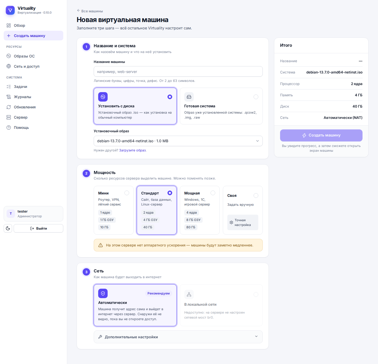This screenshot has height=364, width=378.
Task: Choose the Мини power preset
Action: (x=114, y=210)
